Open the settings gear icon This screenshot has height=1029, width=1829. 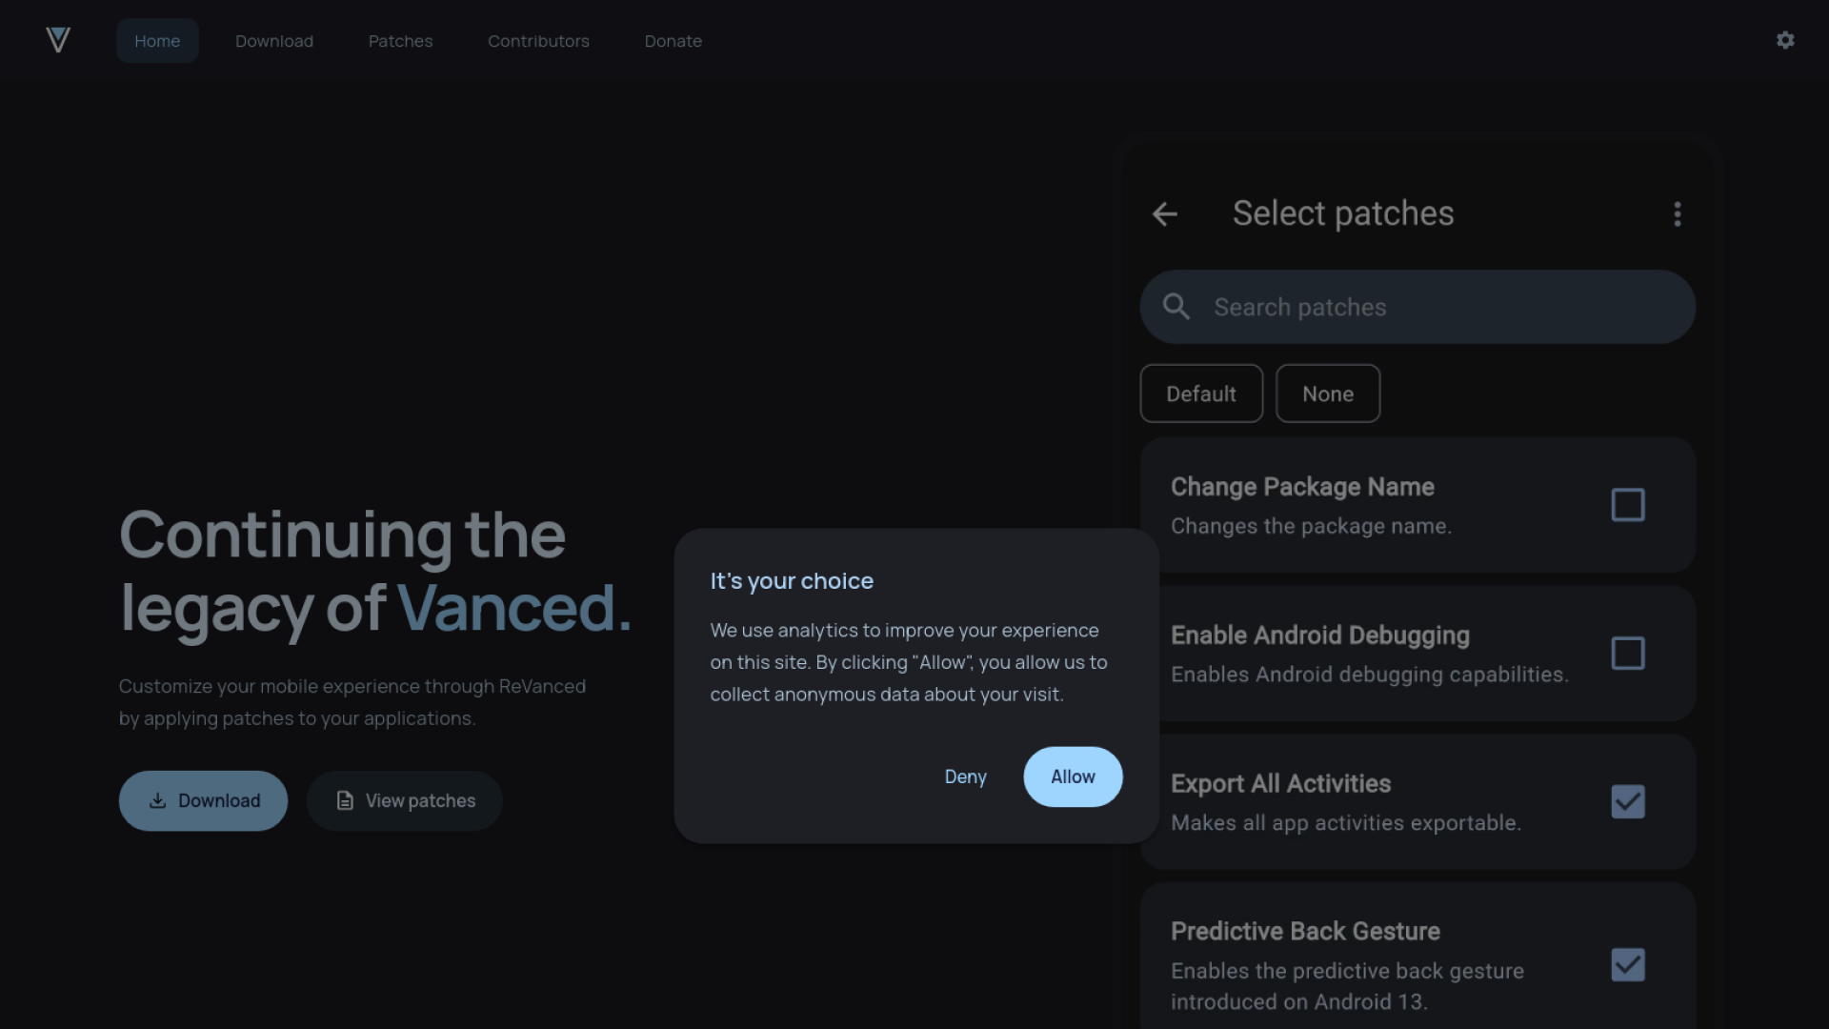[1785, 40]
